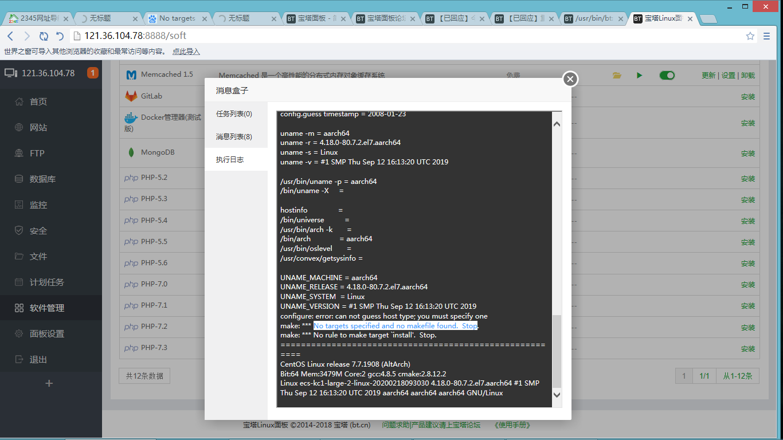Click 更新 for Memcached

click(x=708, y=76)
